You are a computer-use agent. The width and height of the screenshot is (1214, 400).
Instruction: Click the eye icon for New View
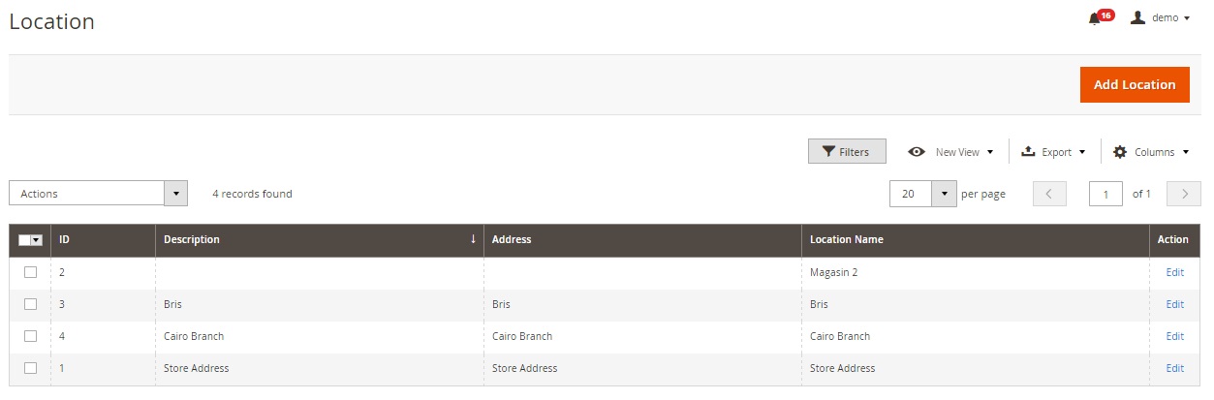coord(917,152)
